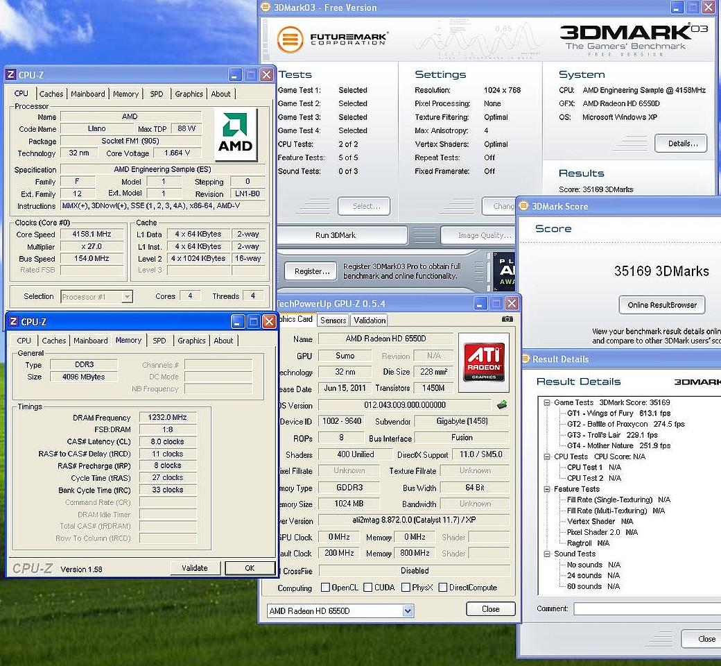The width and height of the screenshot is (721, 666).
Task: Select the Pixel Shader 2.0 result row
Action: point(602,532)
